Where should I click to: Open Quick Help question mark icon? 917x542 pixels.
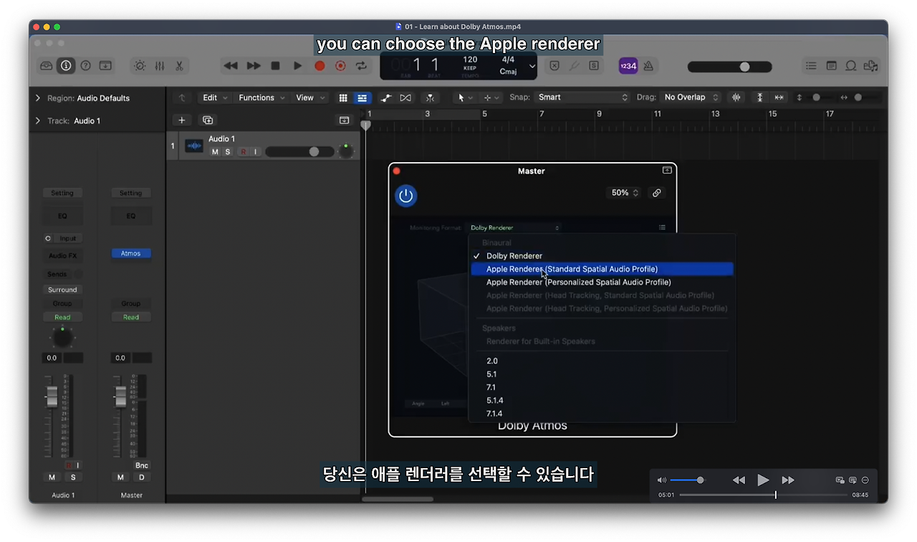pos(85,65)
